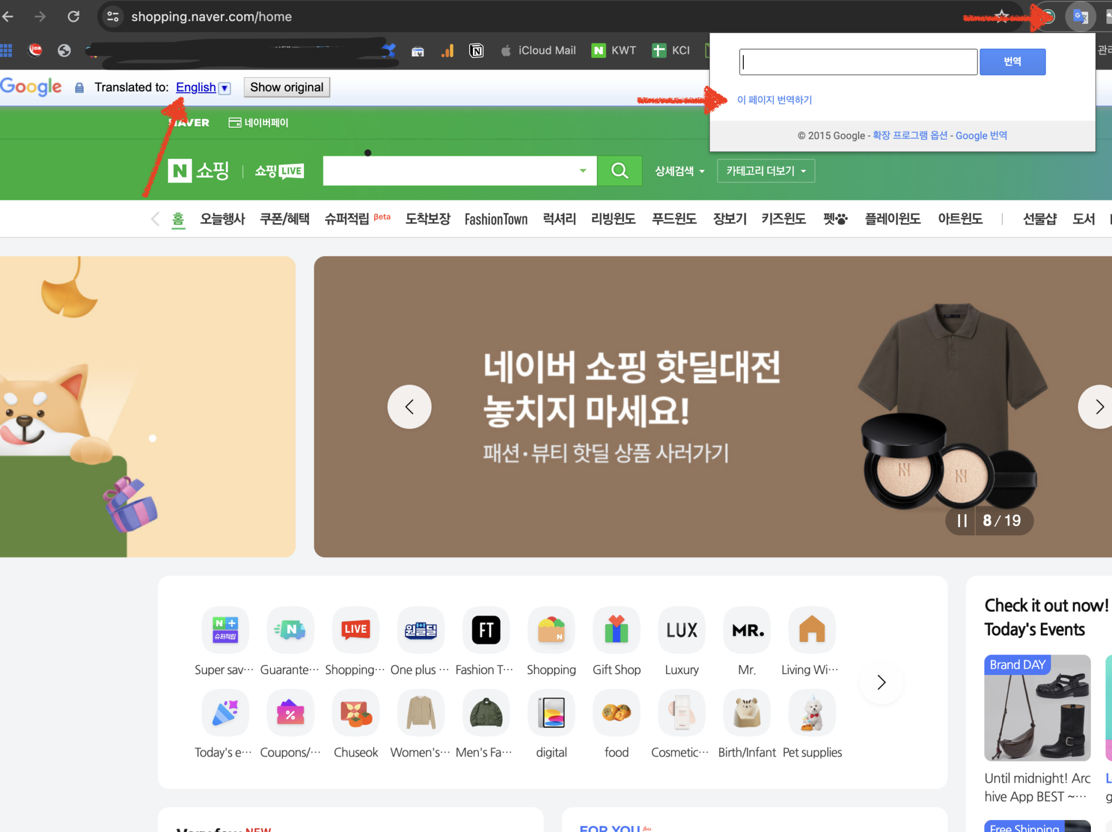
Task: Click the translate popup text input field
Action: click(x=857, y=61)
